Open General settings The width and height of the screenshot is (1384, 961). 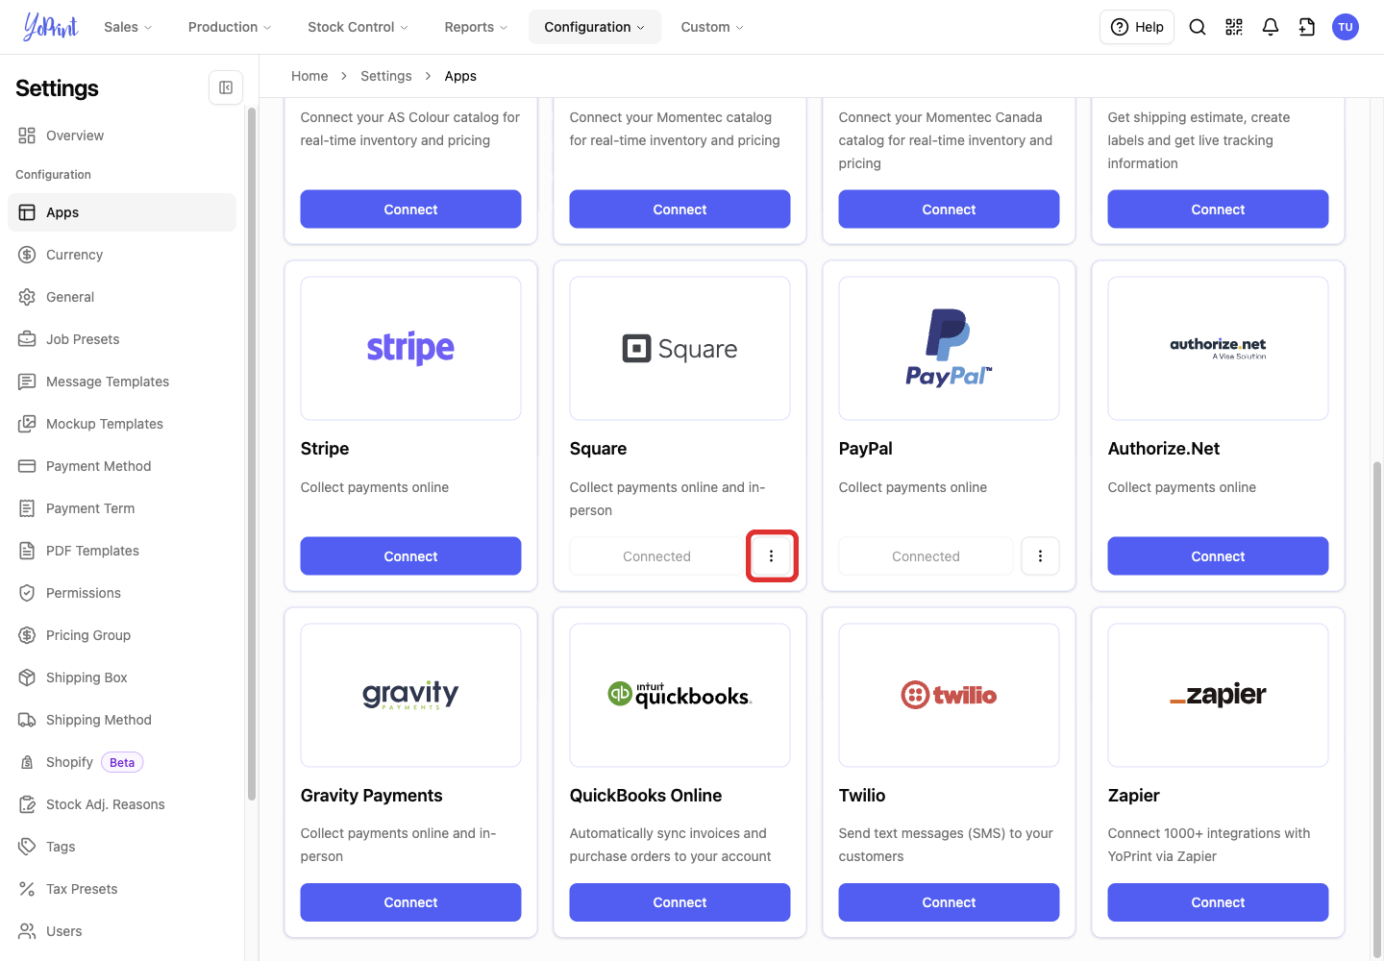click(122, 297)
